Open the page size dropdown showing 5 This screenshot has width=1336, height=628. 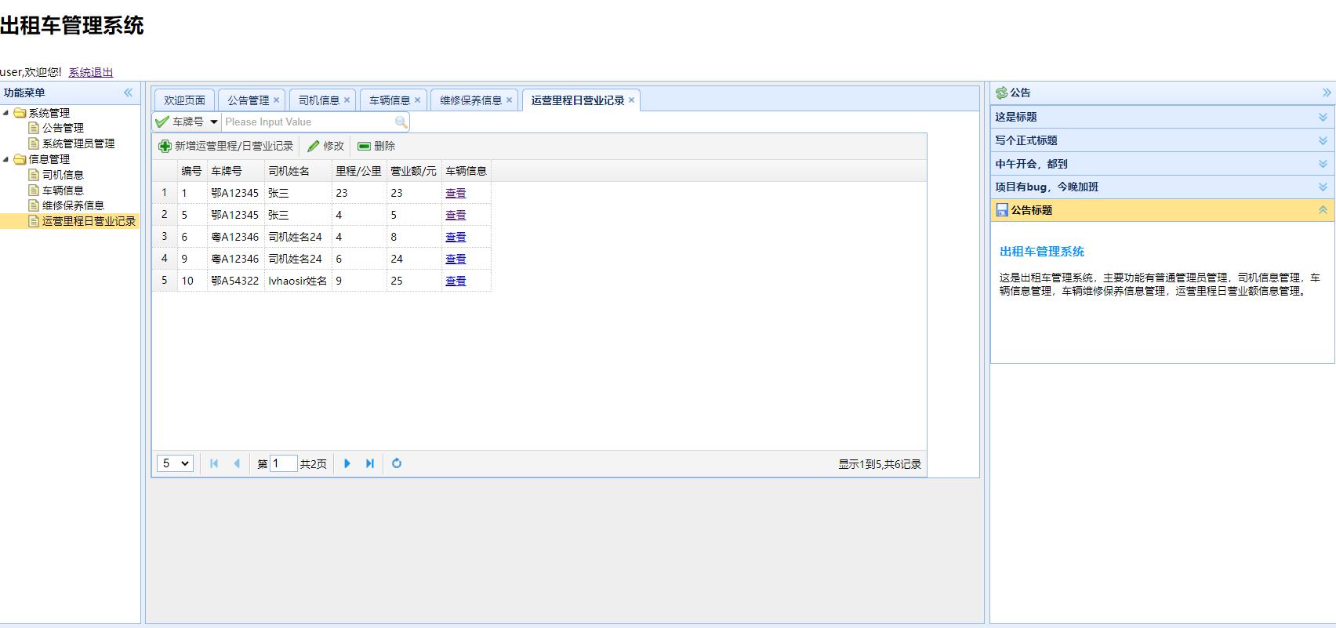click(x=175, y=463)
